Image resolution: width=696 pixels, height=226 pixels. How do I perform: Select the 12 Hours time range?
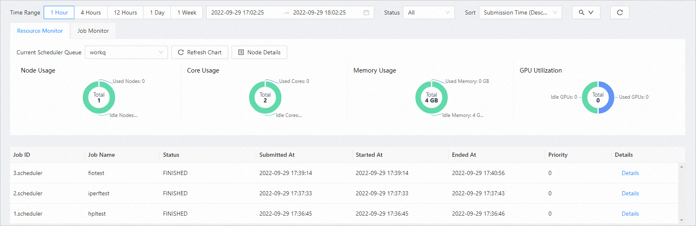[x=126, y=12]
